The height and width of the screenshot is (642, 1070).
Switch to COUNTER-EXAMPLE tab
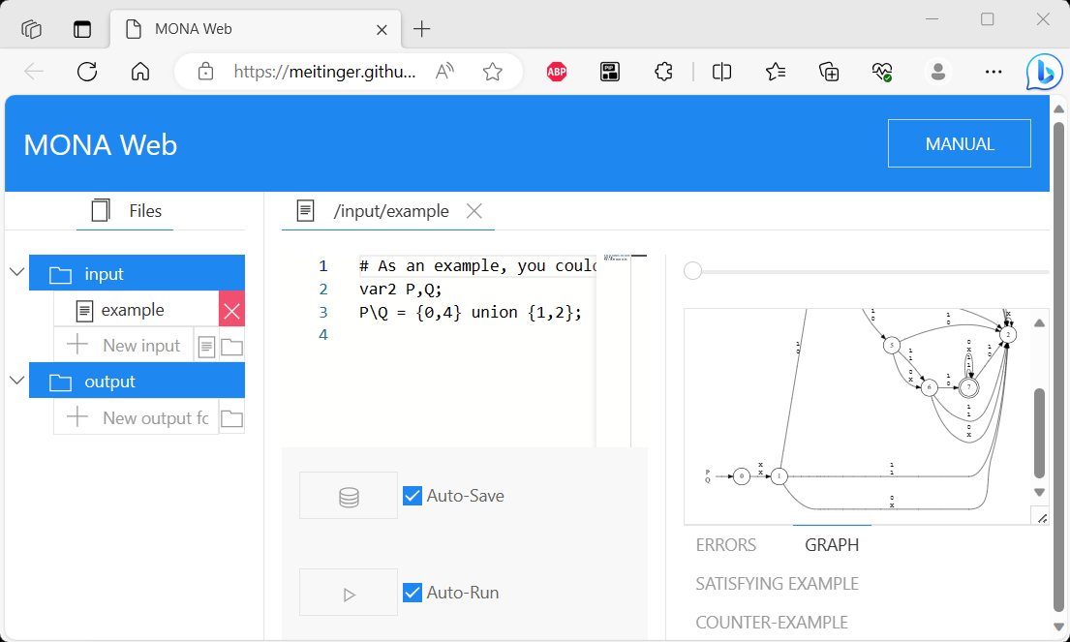[772, 623]
